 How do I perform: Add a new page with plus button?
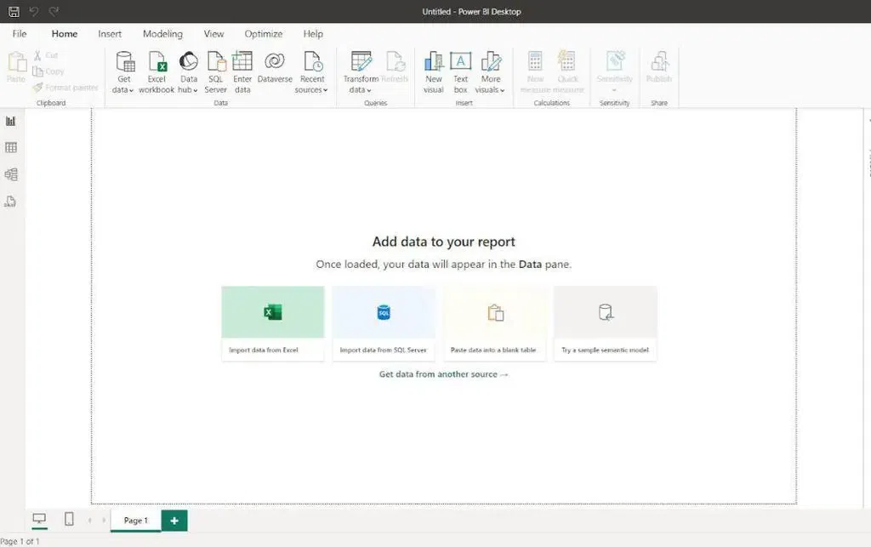click(174, 521)
